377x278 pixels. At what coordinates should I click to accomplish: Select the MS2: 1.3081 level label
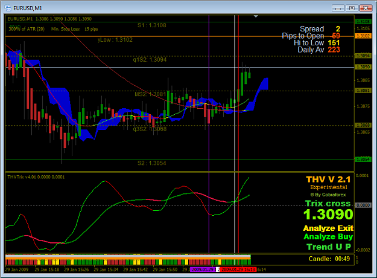coord(150,94)
